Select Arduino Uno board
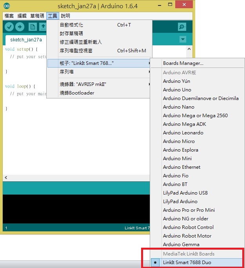Image resolution: width=245 pixels, height=268 pixels. [197, 90]
